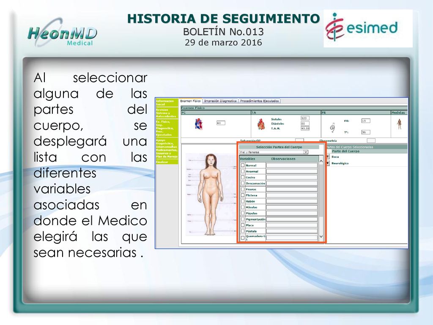Open Apoyo Diagnóstico, Interconsultas sidebar section
This screenshot has height=325, width=433.
pyautogui.click(x=167, y=149)
